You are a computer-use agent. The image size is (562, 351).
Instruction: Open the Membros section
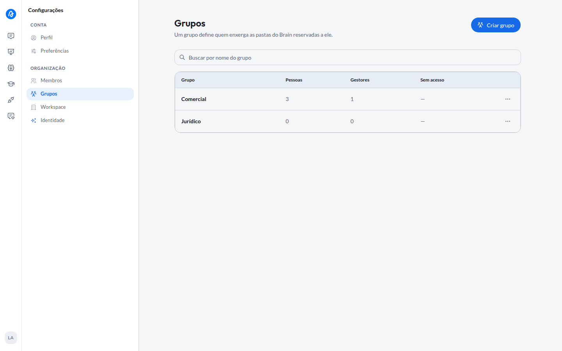80,80
